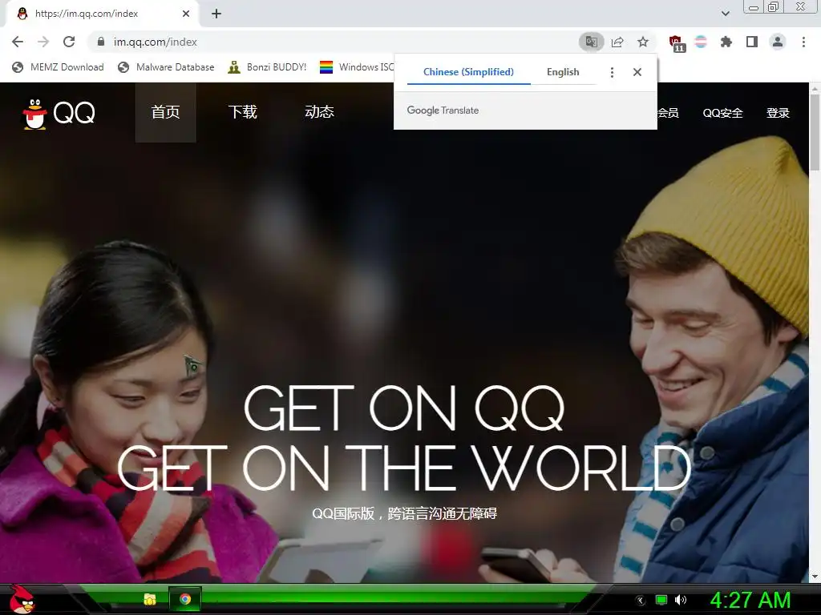
Task: Reload the page with the refresh icon
Action: click(69, 42)
